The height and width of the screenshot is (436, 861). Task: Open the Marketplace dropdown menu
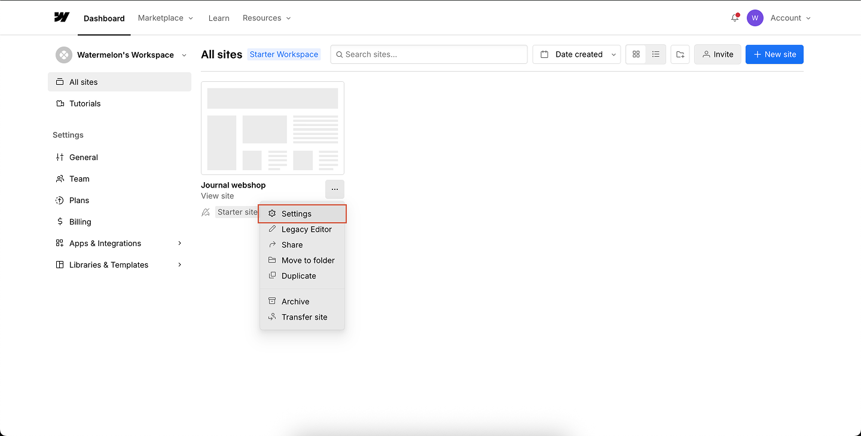point(166,18)
